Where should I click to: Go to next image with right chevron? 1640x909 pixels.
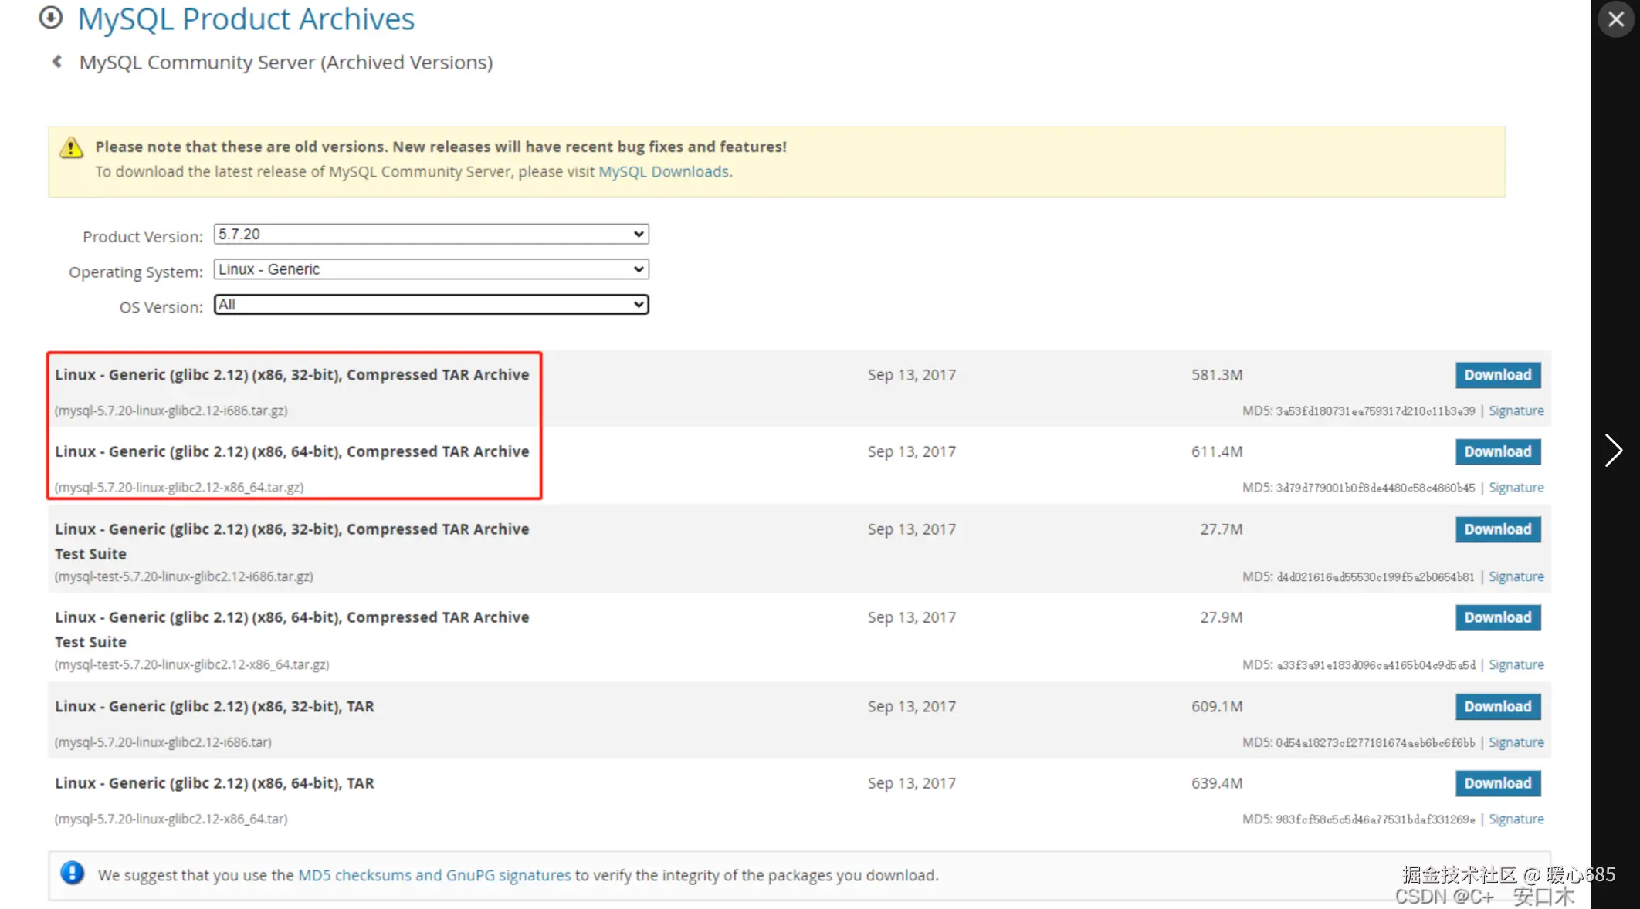point(1613,450)
